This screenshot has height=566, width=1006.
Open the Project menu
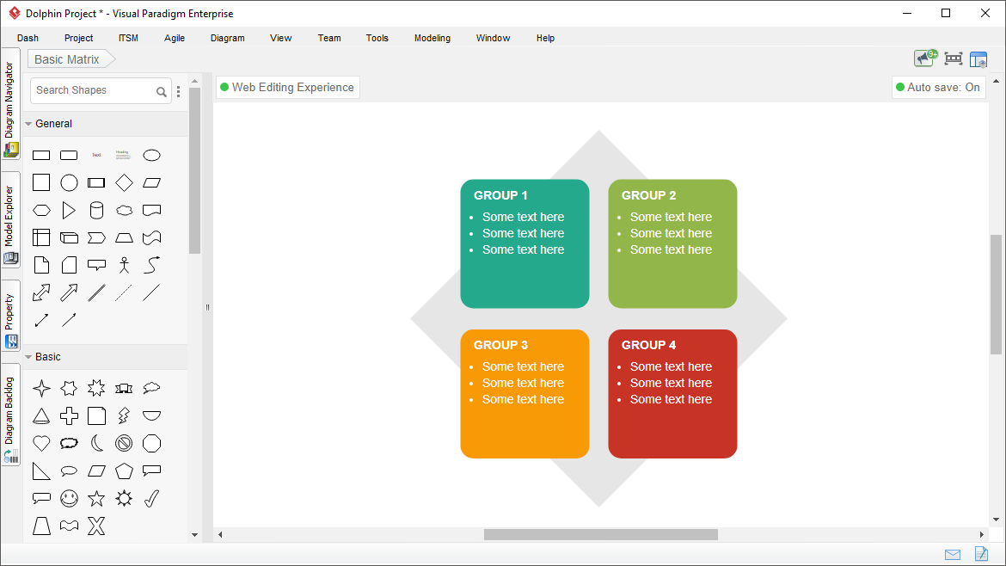78,38
